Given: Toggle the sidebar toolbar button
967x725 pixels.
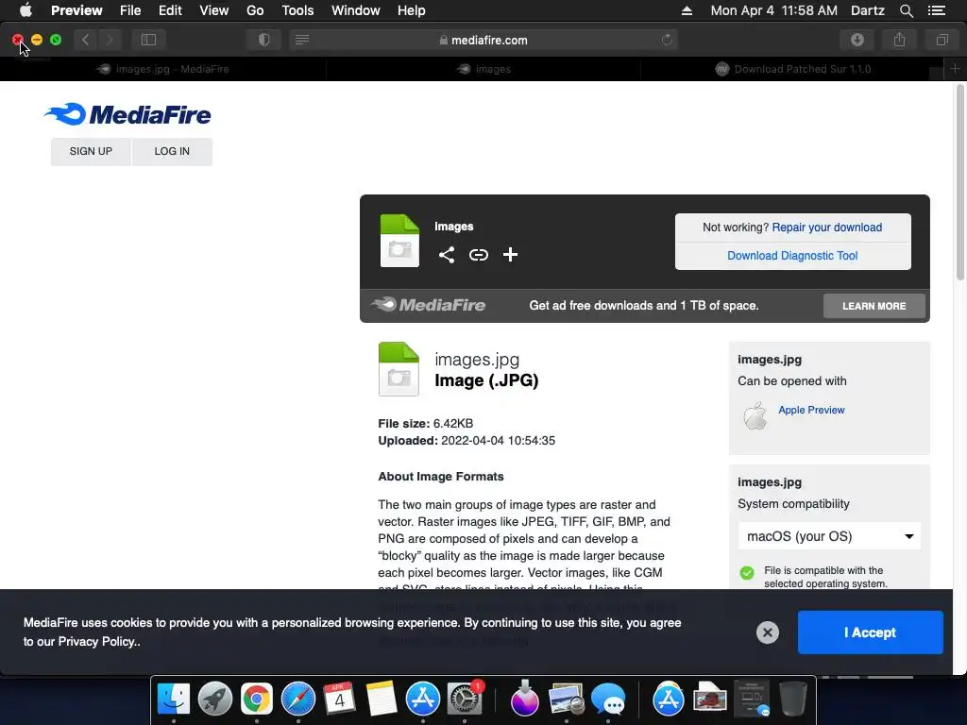Looking at the screenshot, I should [148, 40].
